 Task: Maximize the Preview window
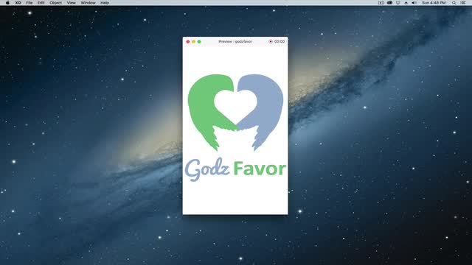click(199, 41)
